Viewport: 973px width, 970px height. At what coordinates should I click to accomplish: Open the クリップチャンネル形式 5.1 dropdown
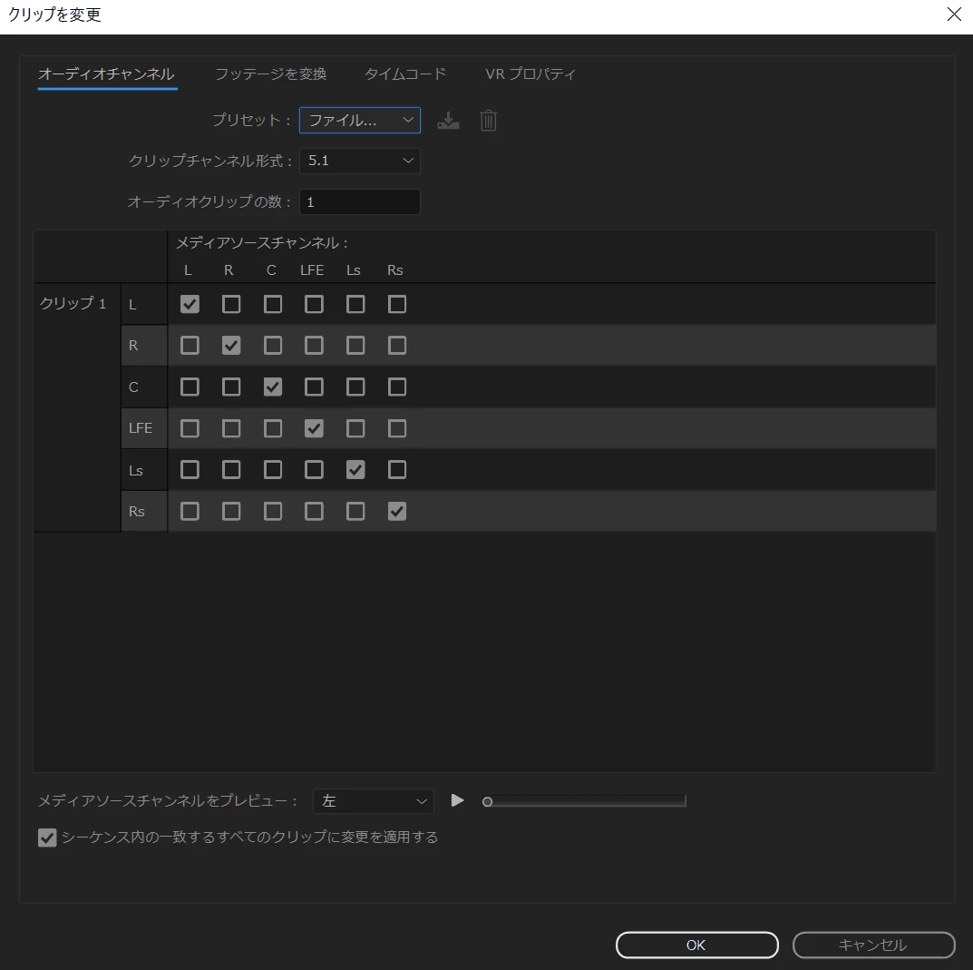pos(360,161)
